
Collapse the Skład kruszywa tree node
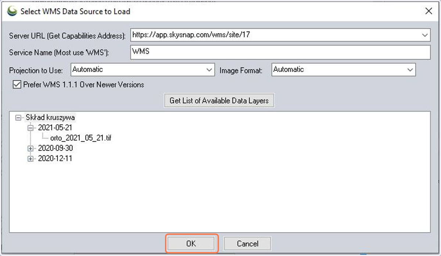tap(18, 118)
